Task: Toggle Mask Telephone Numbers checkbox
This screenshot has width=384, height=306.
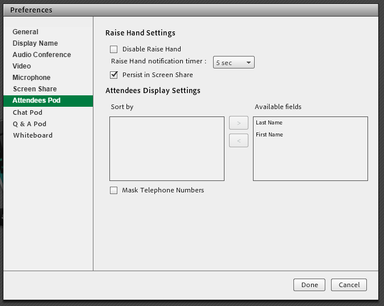Action: point(114,191)
